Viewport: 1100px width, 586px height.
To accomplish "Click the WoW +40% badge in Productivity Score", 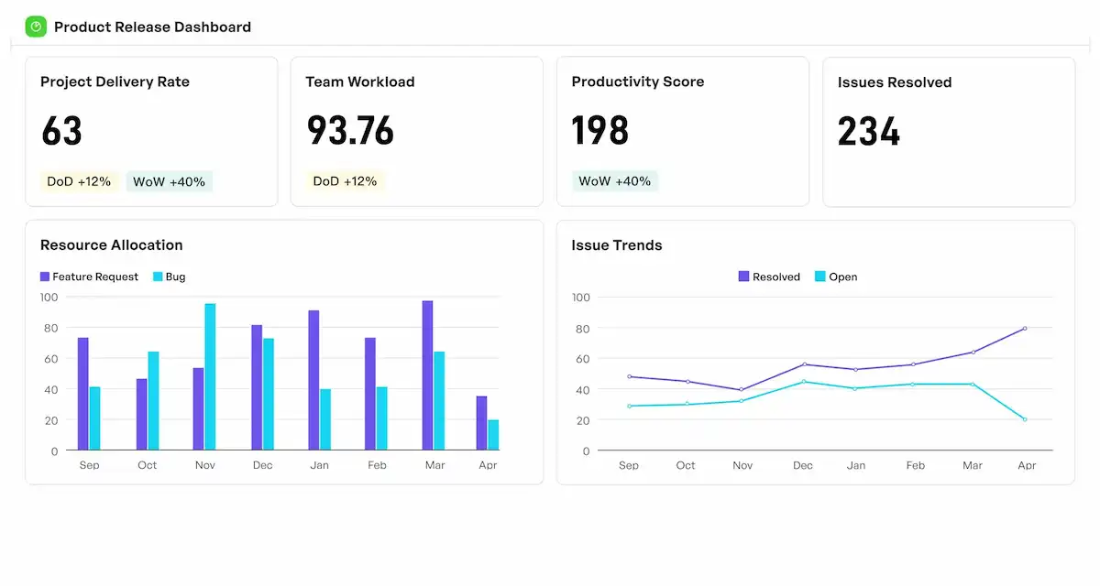I will tap(615, 181).
